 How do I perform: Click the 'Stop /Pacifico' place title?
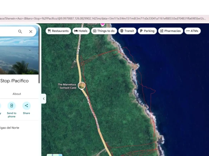pyautogui.click(x=14, y=81)
